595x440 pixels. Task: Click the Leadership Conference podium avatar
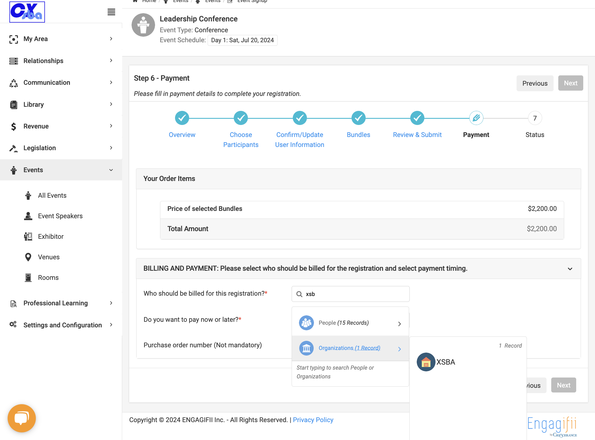click(143, 25)
